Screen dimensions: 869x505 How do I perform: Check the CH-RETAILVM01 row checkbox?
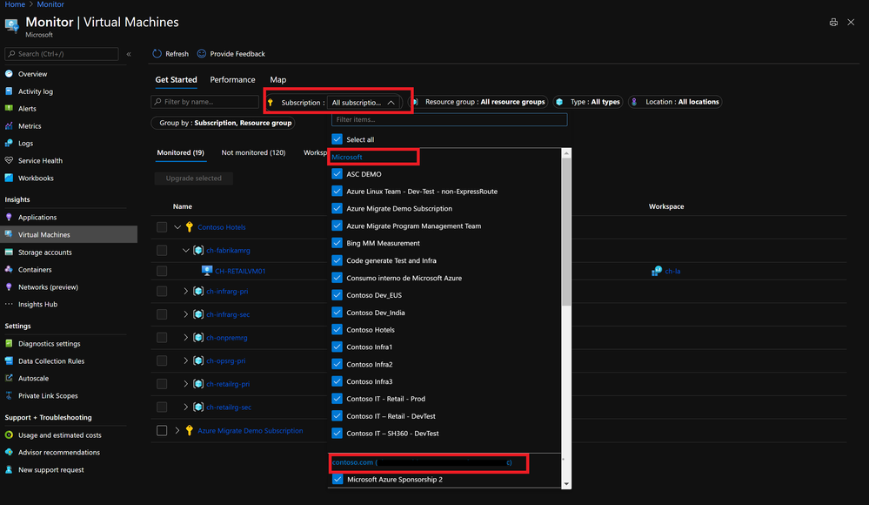pos(162,271)
